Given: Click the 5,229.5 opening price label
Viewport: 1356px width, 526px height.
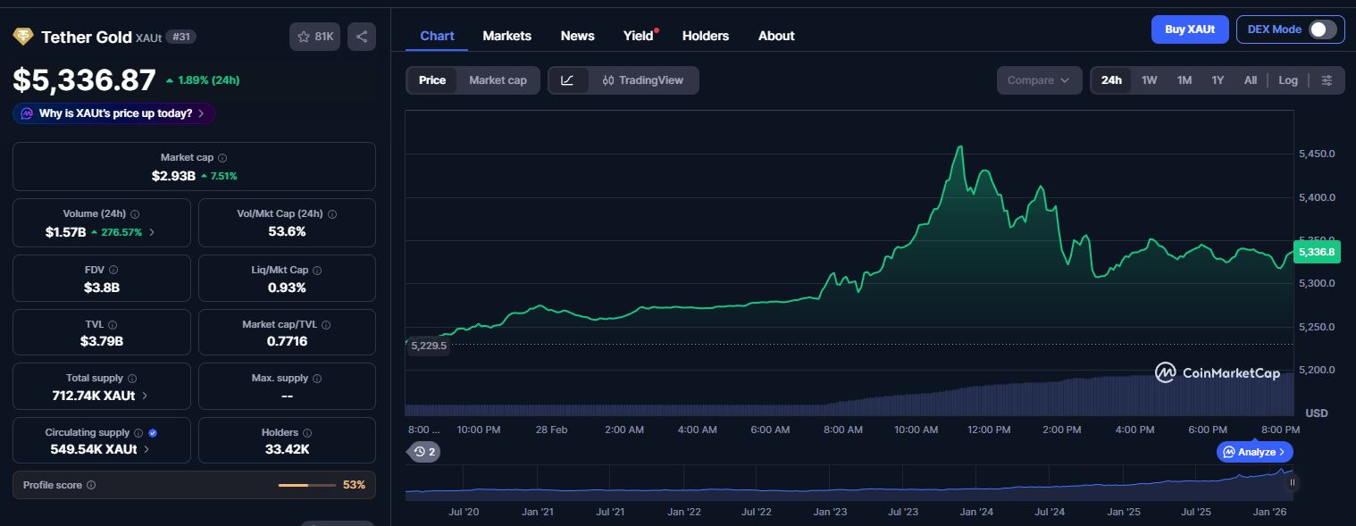Looking at the screenshot, I should pos(428,346).
